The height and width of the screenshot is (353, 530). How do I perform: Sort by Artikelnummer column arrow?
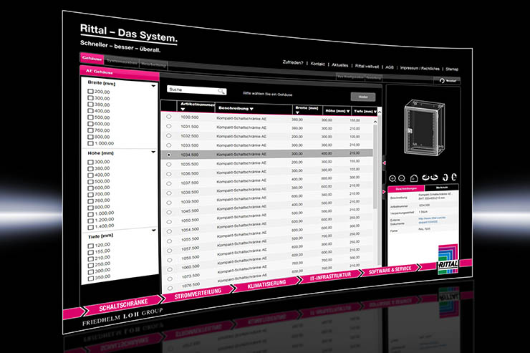[x=183, y=110]
